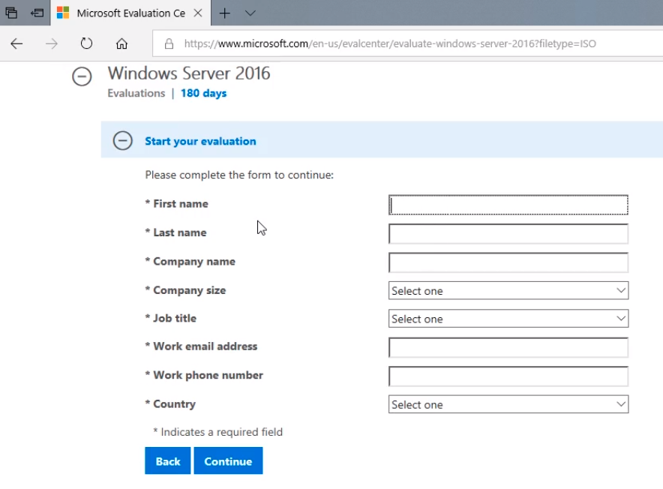Image resolution: width=663 pixels, height=489 pixels.
Task: Click the Work email address label
Action: click(x=205, y=346)
